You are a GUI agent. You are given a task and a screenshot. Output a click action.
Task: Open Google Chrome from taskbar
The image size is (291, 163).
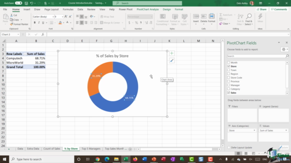(x=97, y=159)
